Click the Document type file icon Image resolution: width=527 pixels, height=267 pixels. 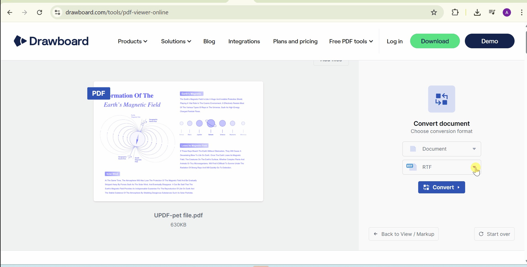(x=413, y=149)
